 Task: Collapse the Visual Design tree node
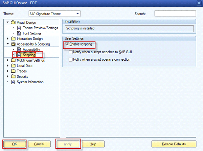coord(8,22)
